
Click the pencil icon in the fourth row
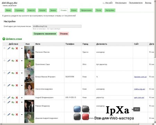coord(9,85)
